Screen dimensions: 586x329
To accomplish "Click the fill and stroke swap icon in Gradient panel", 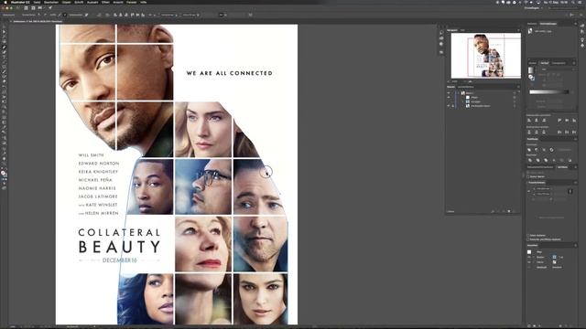I will tap(531, 78).
